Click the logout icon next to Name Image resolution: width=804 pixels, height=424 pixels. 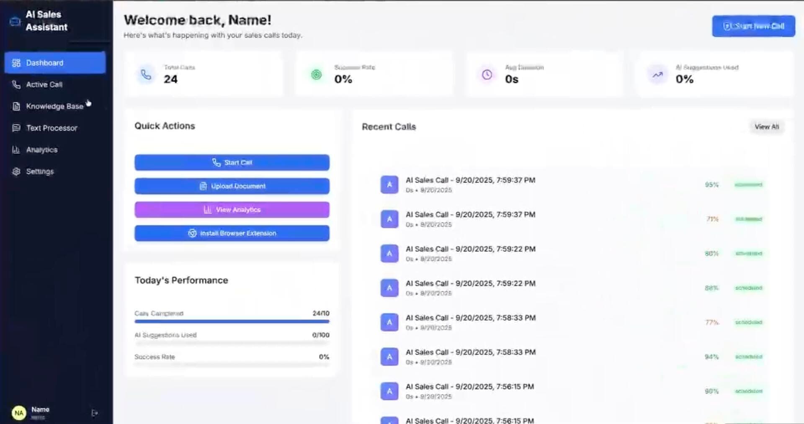(94, 413)
